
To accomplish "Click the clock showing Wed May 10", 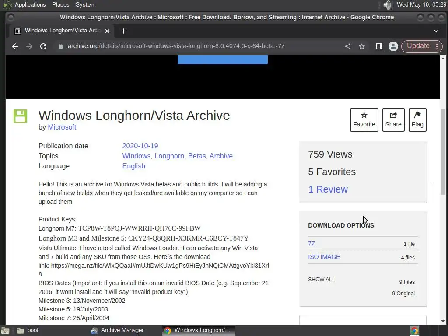I will (x=421, y=4).
